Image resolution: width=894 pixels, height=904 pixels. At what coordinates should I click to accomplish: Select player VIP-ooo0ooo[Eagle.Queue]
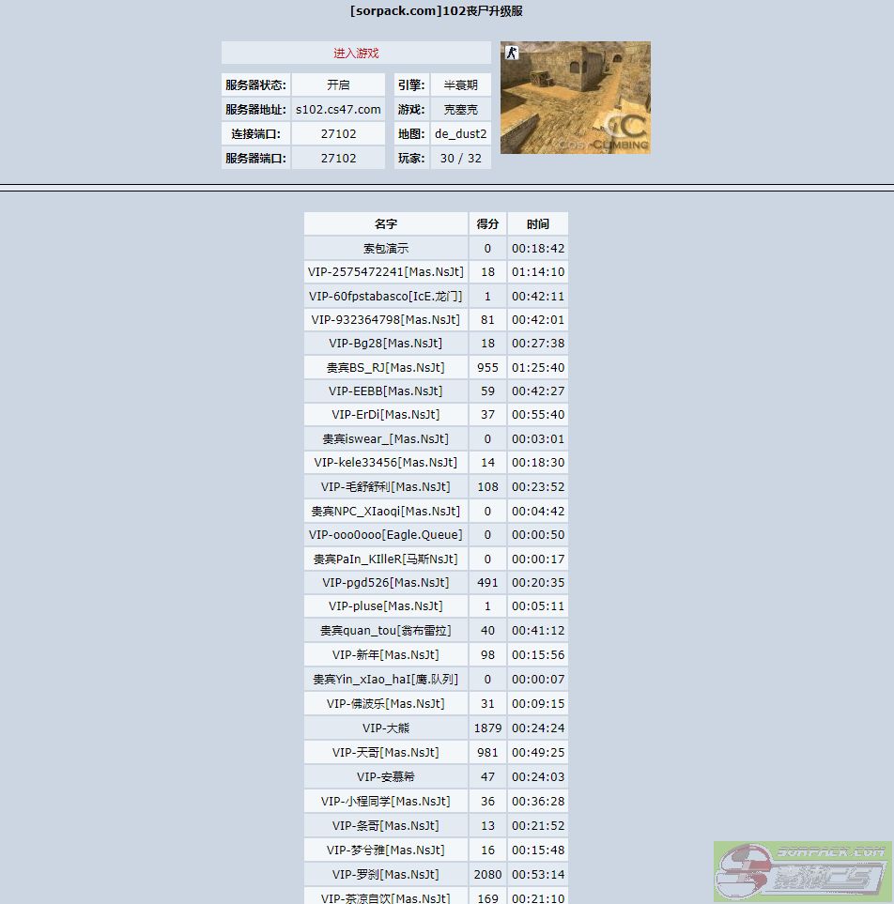pyautogui.click(x=386, y=535)
